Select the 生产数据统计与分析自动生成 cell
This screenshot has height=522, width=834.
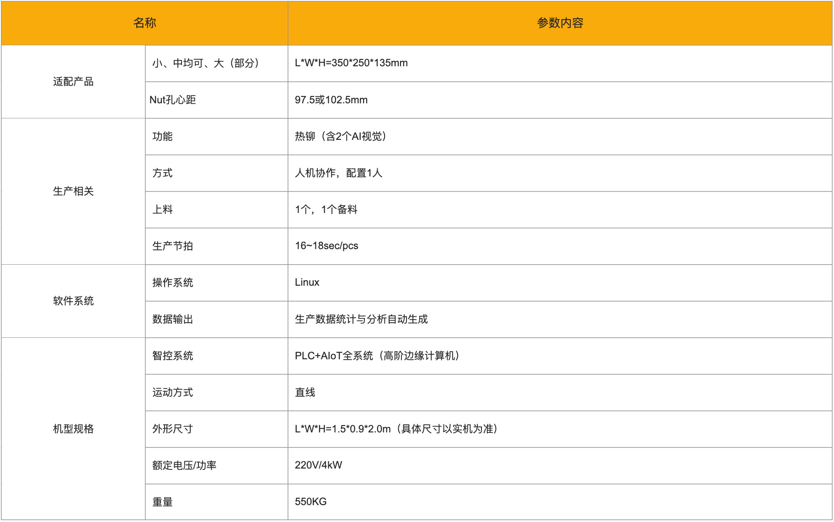point(361,319)
